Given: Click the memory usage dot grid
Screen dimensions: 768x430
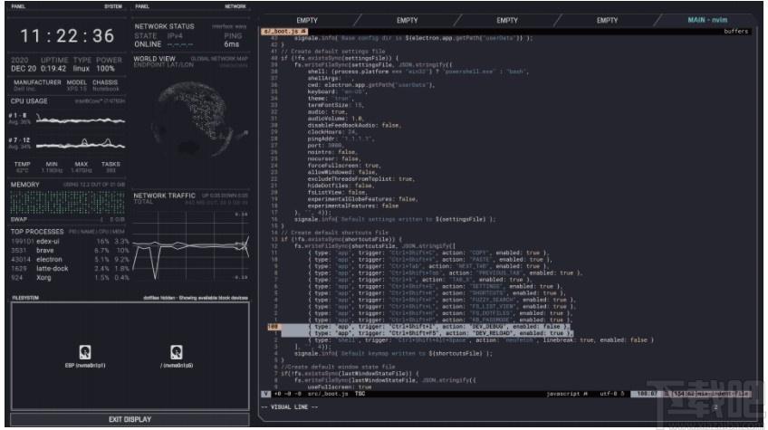Looking at the screenshot, I should click(68, 202).
